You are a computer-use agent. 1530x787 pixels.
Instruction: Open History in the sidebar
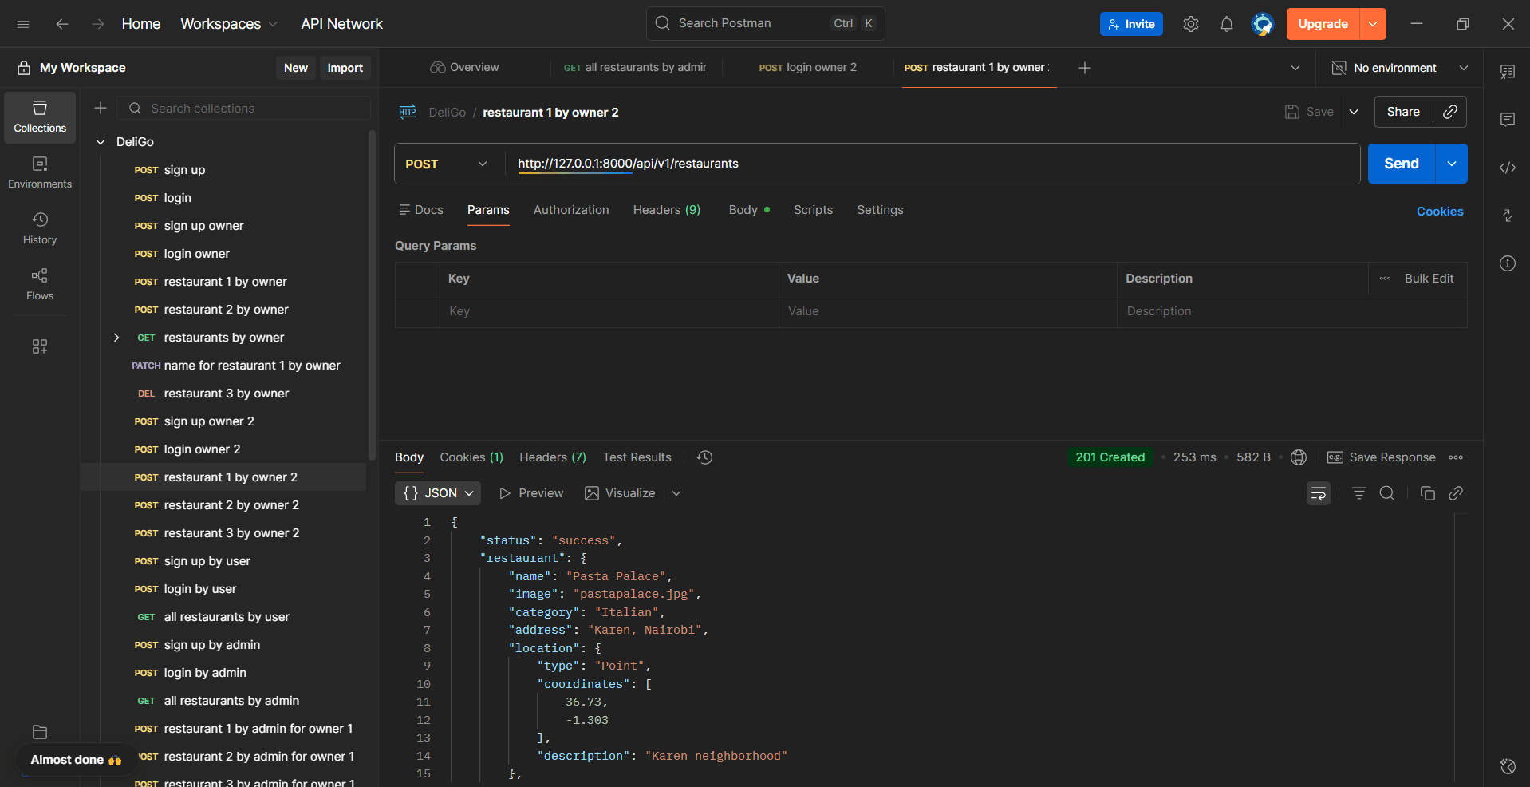pos(40,229)
